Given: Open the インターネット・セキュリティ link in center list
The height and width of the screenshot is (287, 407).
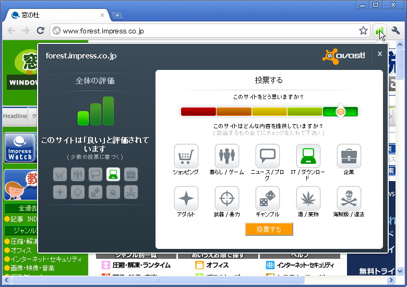Looking at the screenshot, I should tap(305, 265).
